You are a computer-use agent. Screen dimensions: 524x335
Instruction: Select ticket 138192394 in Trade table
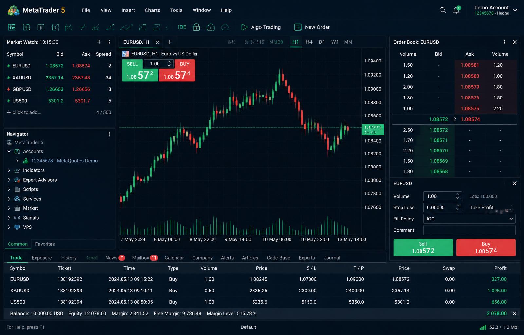70,302
